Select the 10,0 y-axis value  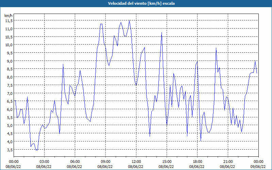pos(9,45)
